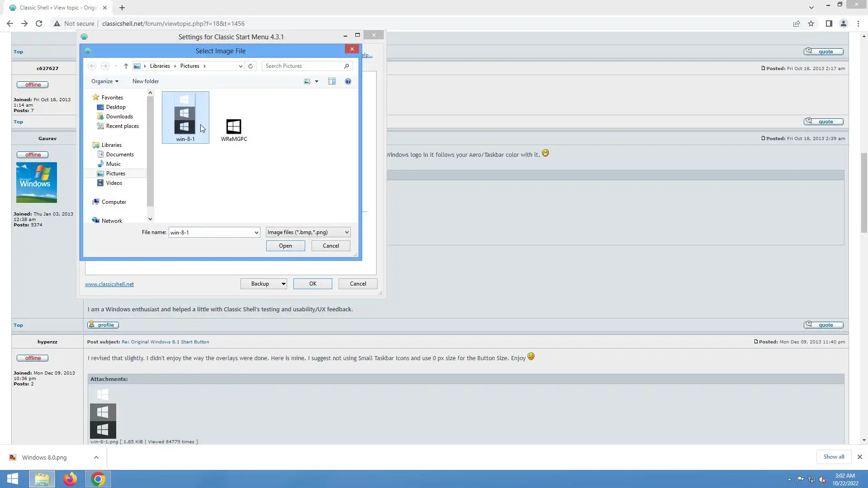Select Documents library in the sidebar
Image resolution: width=868 pixels, height=488 pixels.
pyautogui.click(x=120, y=155)
